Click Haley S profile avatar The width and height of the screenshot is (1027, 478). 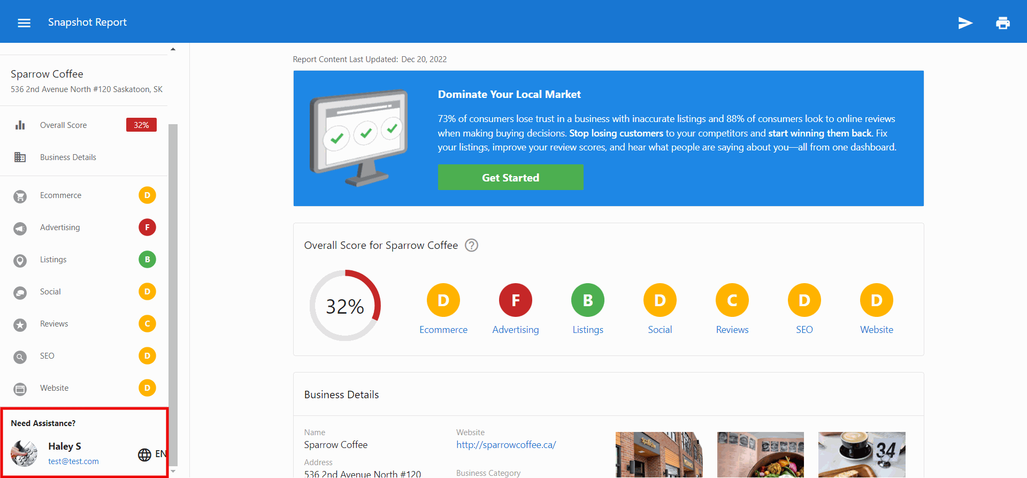(24, 453)
